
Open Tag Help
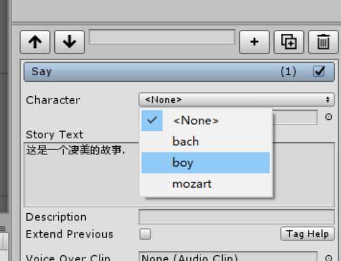click(x=307, y=234)
